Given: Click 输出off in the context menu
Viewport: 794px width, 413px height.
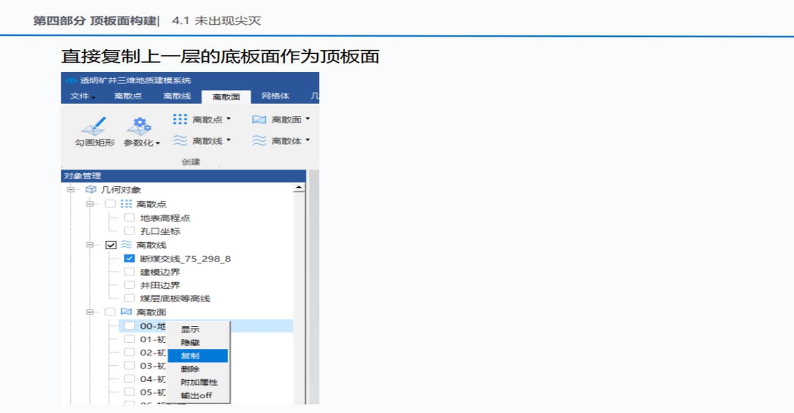Looking at the screenshot, I should click(x=196, y=396).
